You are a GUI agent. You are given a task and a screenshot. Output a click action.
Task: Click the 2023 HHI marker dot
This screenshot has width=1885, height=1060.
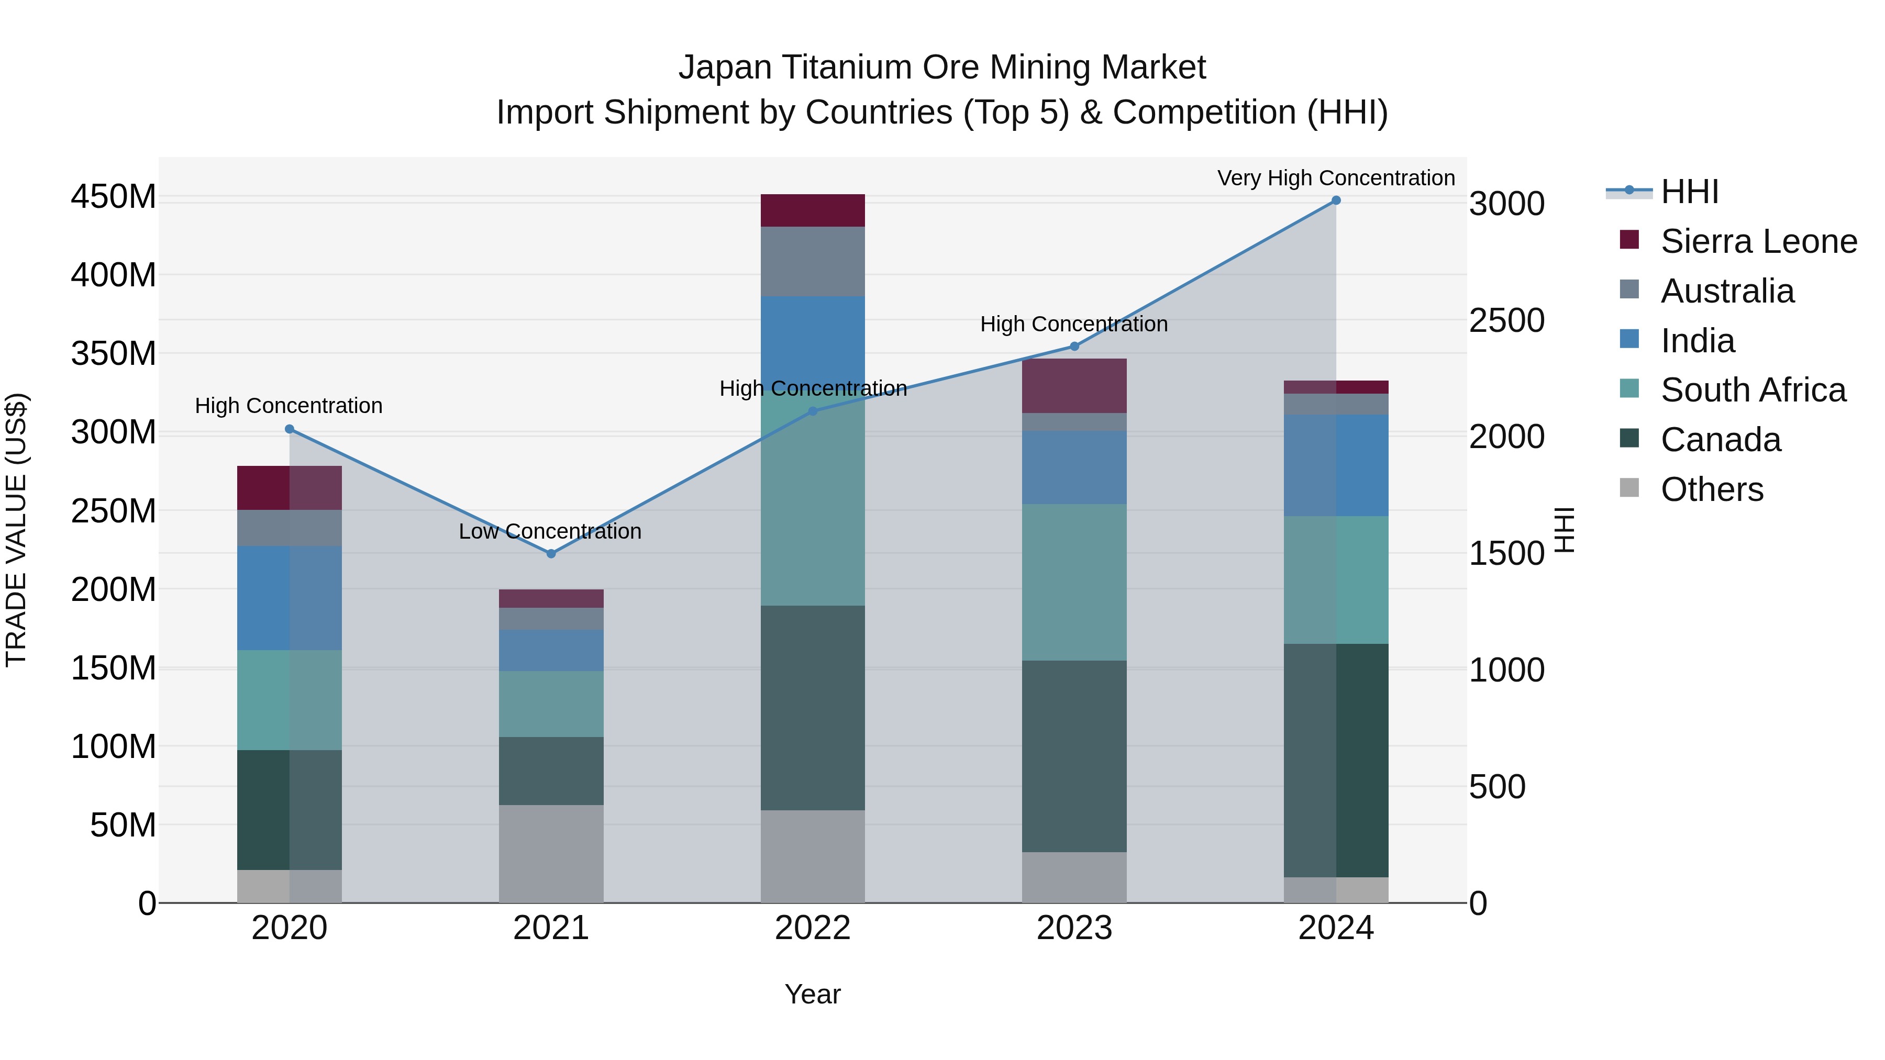click(x=1074, y=346)
